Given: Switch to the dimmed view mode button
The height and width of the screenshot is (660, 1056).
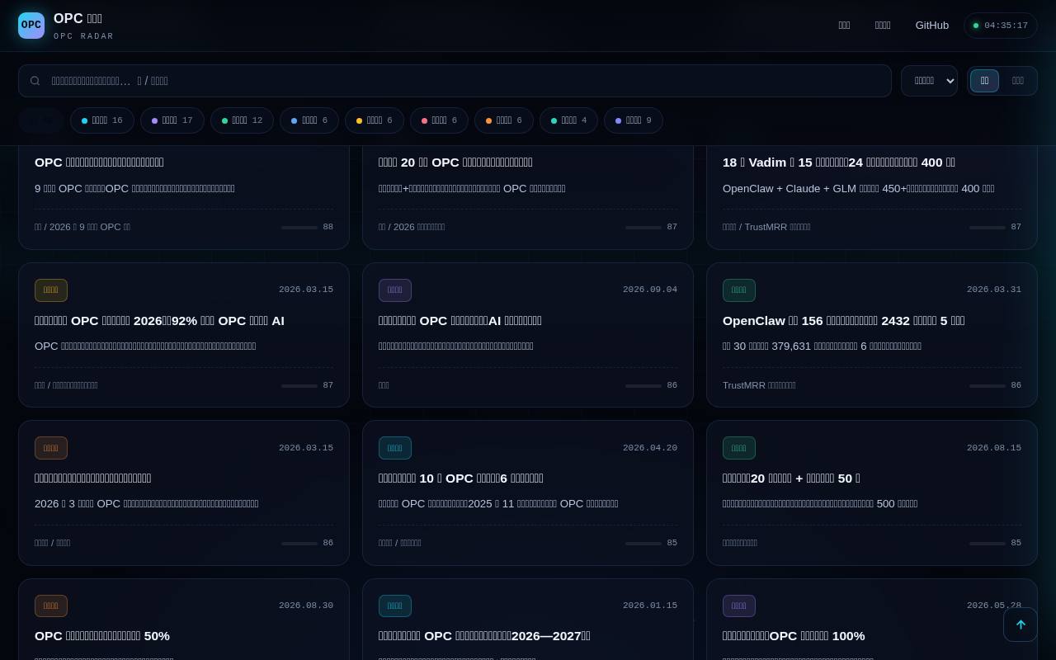Looking at the screenshot, I should click(x=1018, y=81).
